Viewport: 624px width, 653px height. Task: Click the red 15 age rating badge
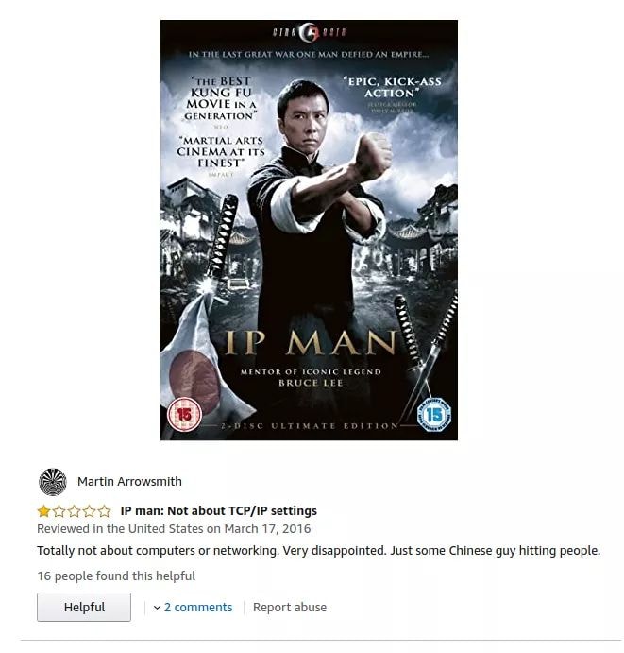184,414
